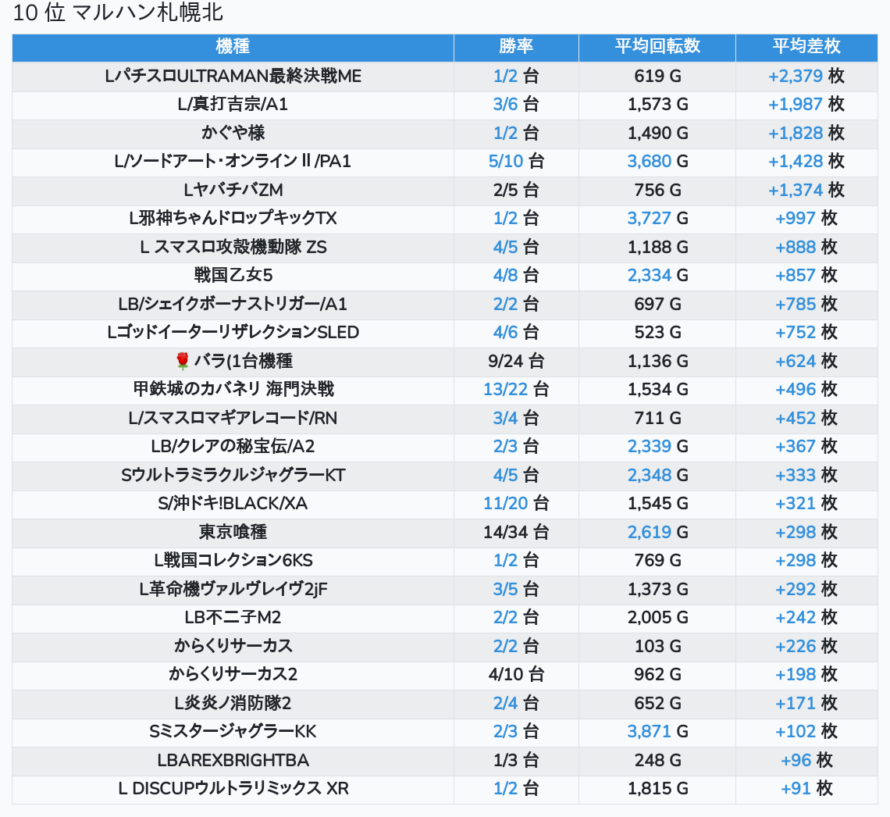The width and height of the screenshot is (890, 817).
Task: Select the からくりサーカス2 machine name
Action: click(233, 675)
